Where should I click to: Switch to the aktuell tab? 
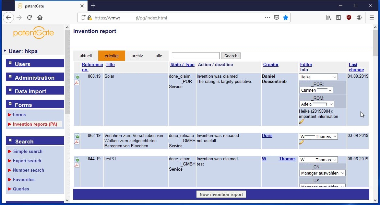coord(86,56)
